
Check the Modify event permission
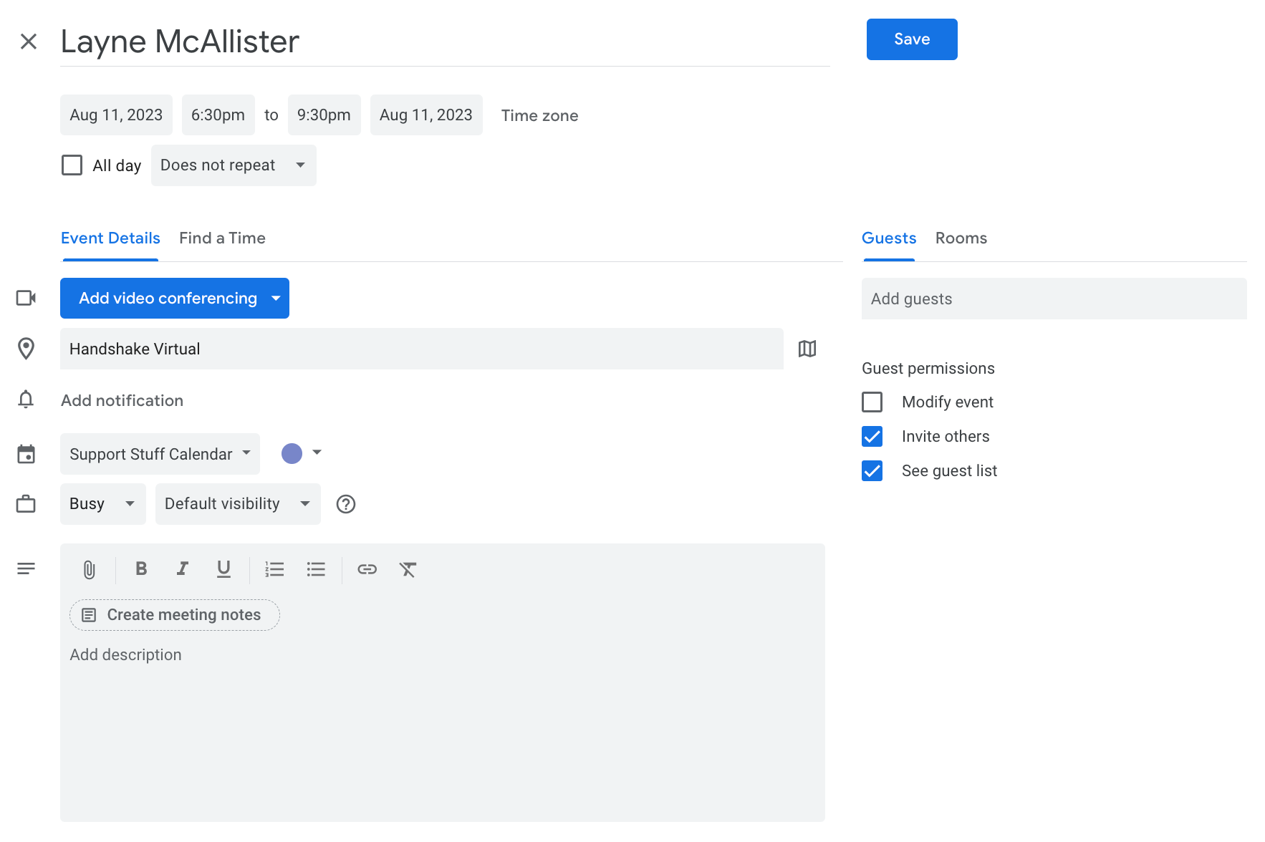pos(872,402)
